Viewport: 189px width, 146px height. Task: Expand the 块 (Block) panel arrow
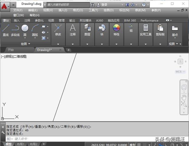[x=102, y=44]
